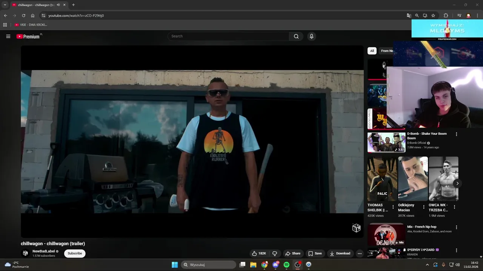Go to the YouTube Premium home logo
This screenshot has width=483, height=271.
pos(28,37)
